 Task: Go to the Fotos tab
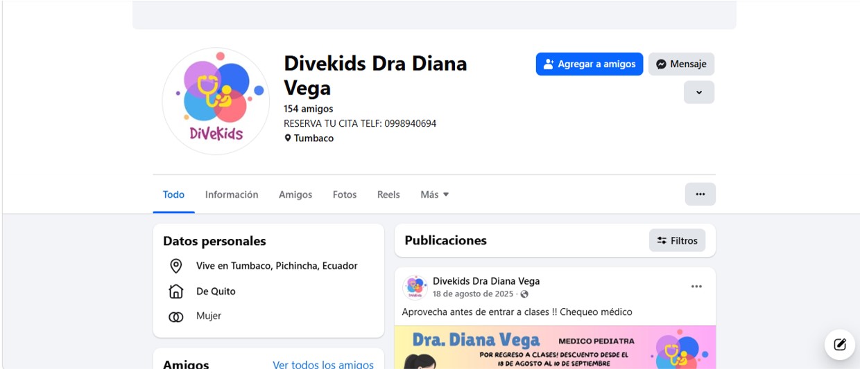[x=345, y=195]
